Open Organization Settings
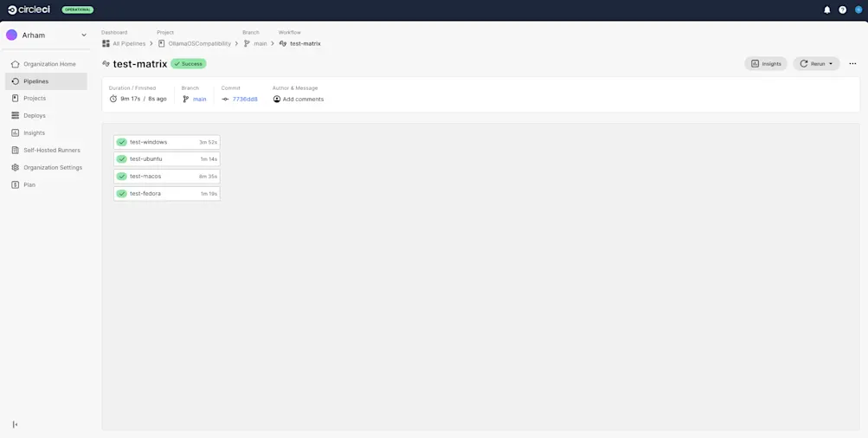Screen dimensions: 868x438 click(x=46, y=167)
